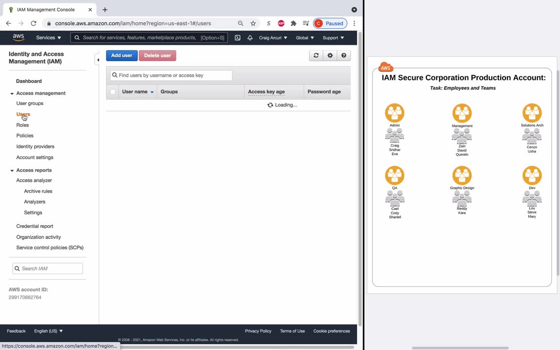Collapse the Access management section

(12, 93)
